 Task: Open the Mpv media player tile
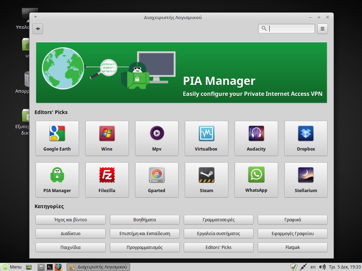(x=156, y=138)
